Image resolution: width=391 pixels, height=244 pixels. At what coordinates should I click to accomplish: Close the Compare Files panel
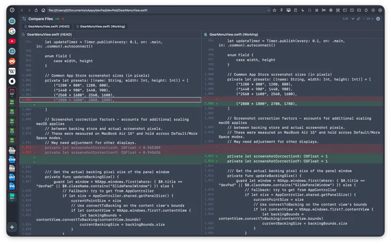click(378, 19)
